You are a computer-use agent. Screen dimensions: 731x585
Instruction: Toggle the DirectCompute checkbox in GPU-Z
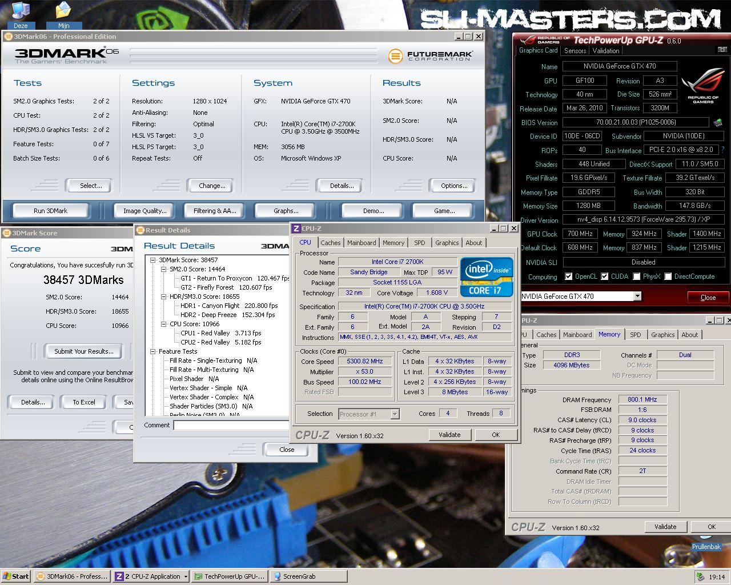(x=668, y=277)
